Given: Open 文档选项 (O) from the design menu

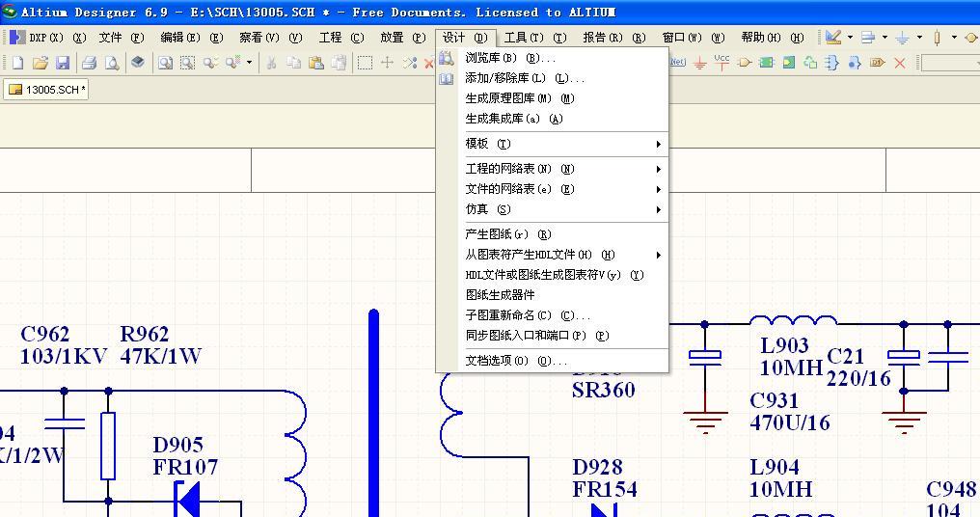Looking at the screenshot, I should click(553, 361).
